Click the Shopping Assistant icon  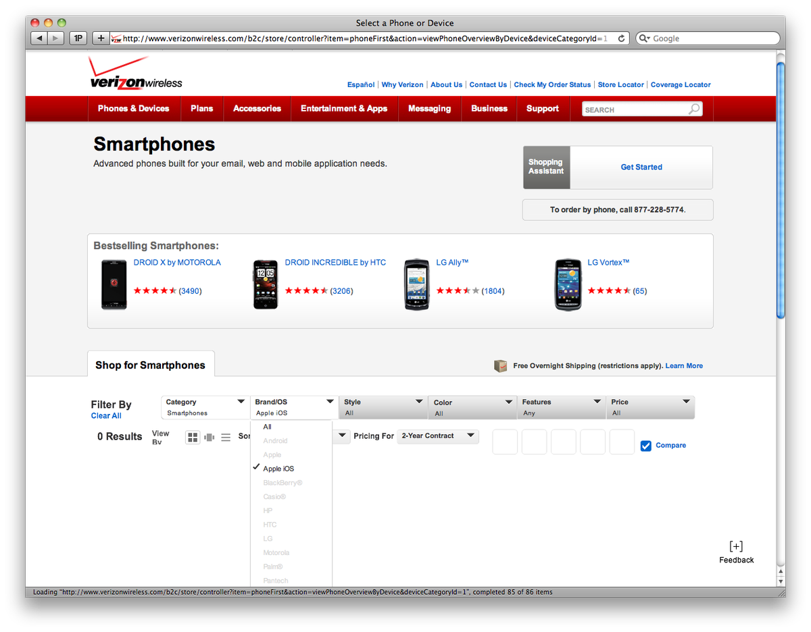pyautogui.click(x=546, y=167)
